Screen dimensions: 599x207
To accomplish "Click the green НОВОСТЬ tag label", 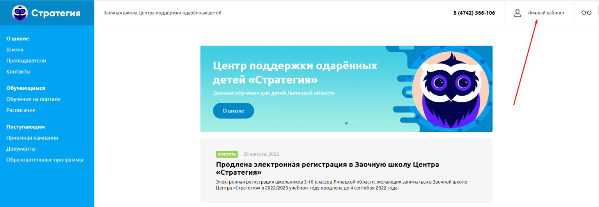I will pyautogui.click(x=227, y=154).
